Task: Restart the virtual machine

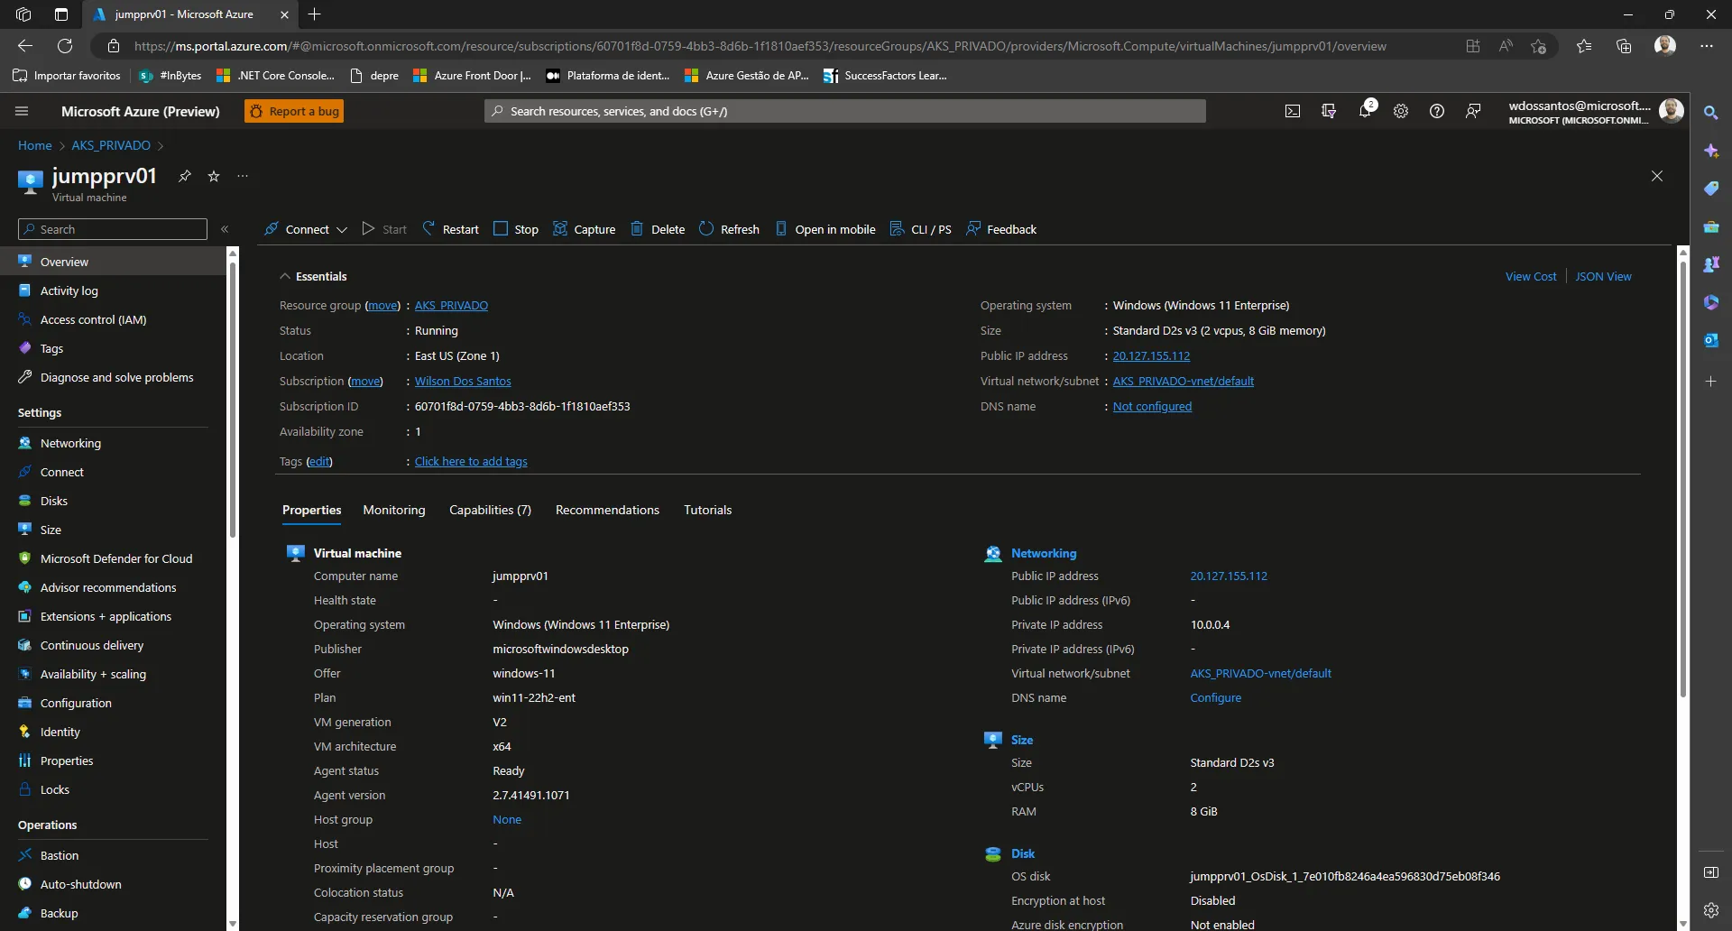Action: point(450,229)
